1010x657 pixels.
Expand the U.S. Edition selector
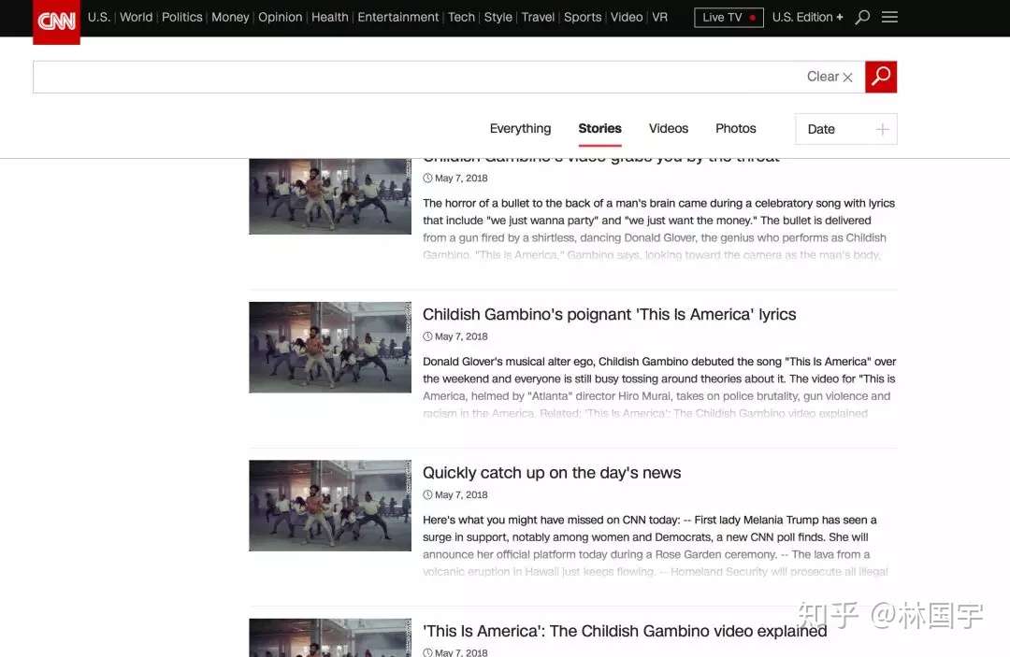pyautogui.click(x=808, y=18)
